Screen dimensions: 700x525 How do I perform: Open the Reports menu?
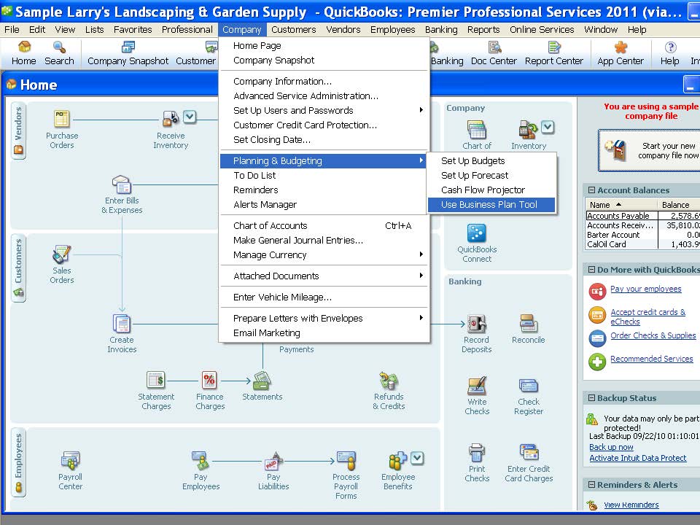coord(483,29)
